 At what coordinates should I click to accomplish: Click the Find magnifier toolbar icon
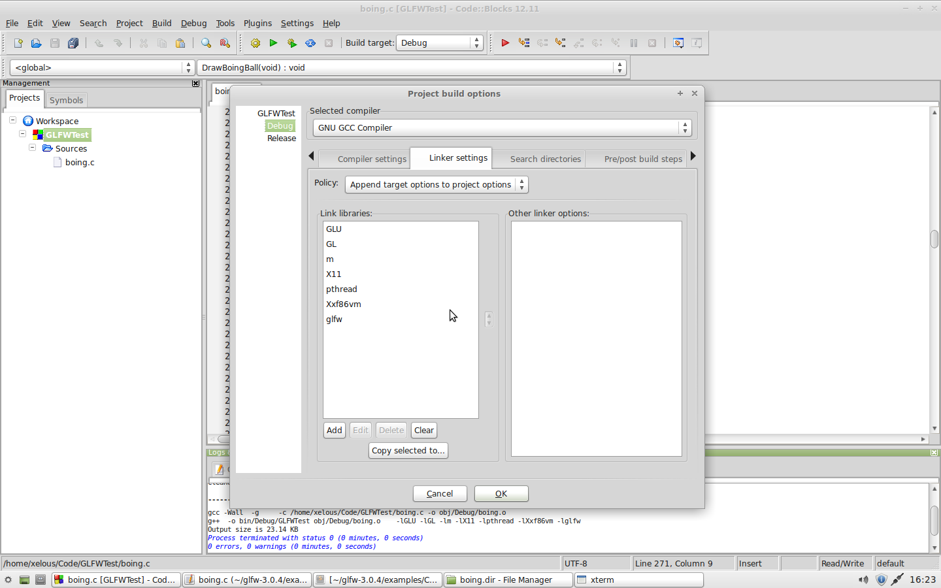coord(206,43)
